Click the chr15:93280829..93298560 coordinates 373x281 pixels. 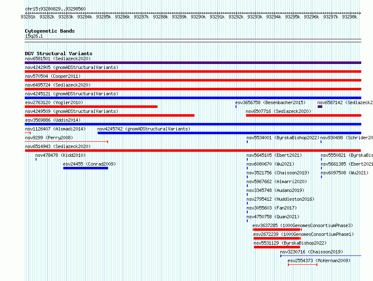click(55, 9)
